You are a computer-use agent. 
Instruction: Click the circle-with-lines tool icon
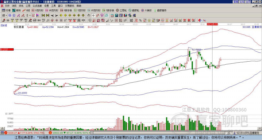35,20
